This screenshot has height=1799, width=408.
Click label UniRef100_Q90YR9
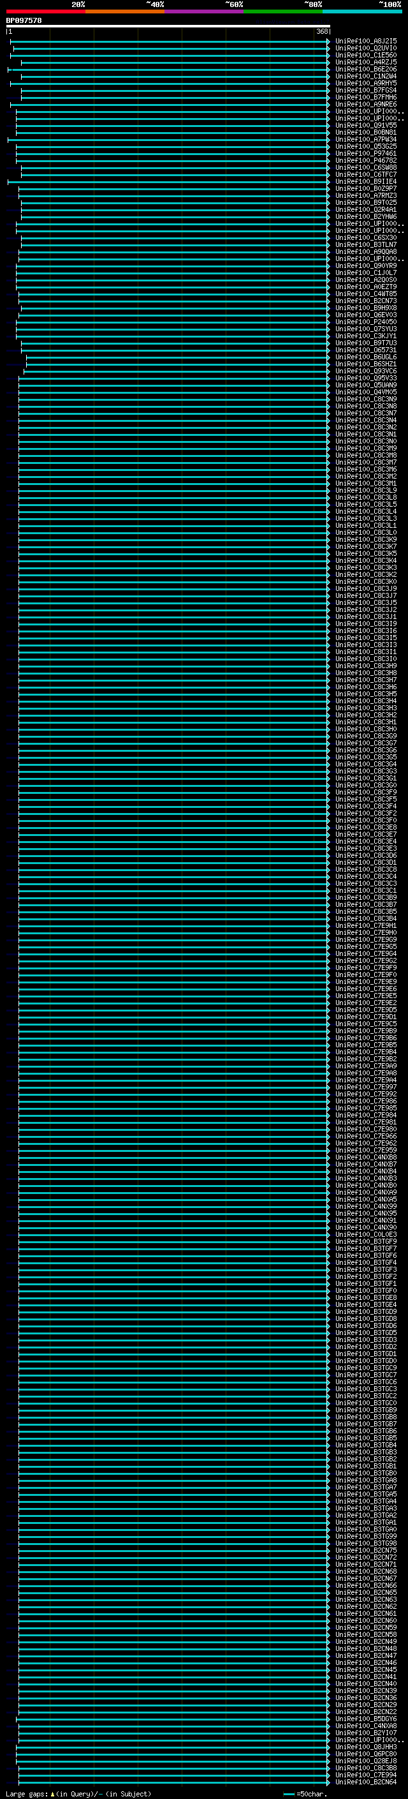(366, 265)
